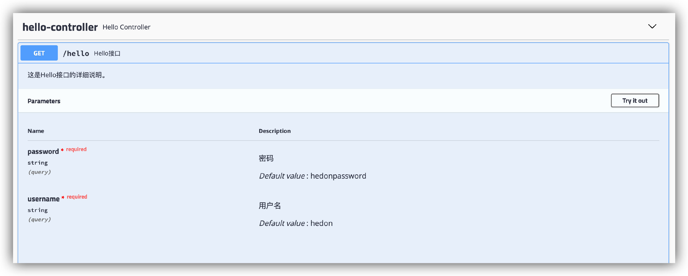
Task: Select the Parameters section heading
Action: pos(44,101)
